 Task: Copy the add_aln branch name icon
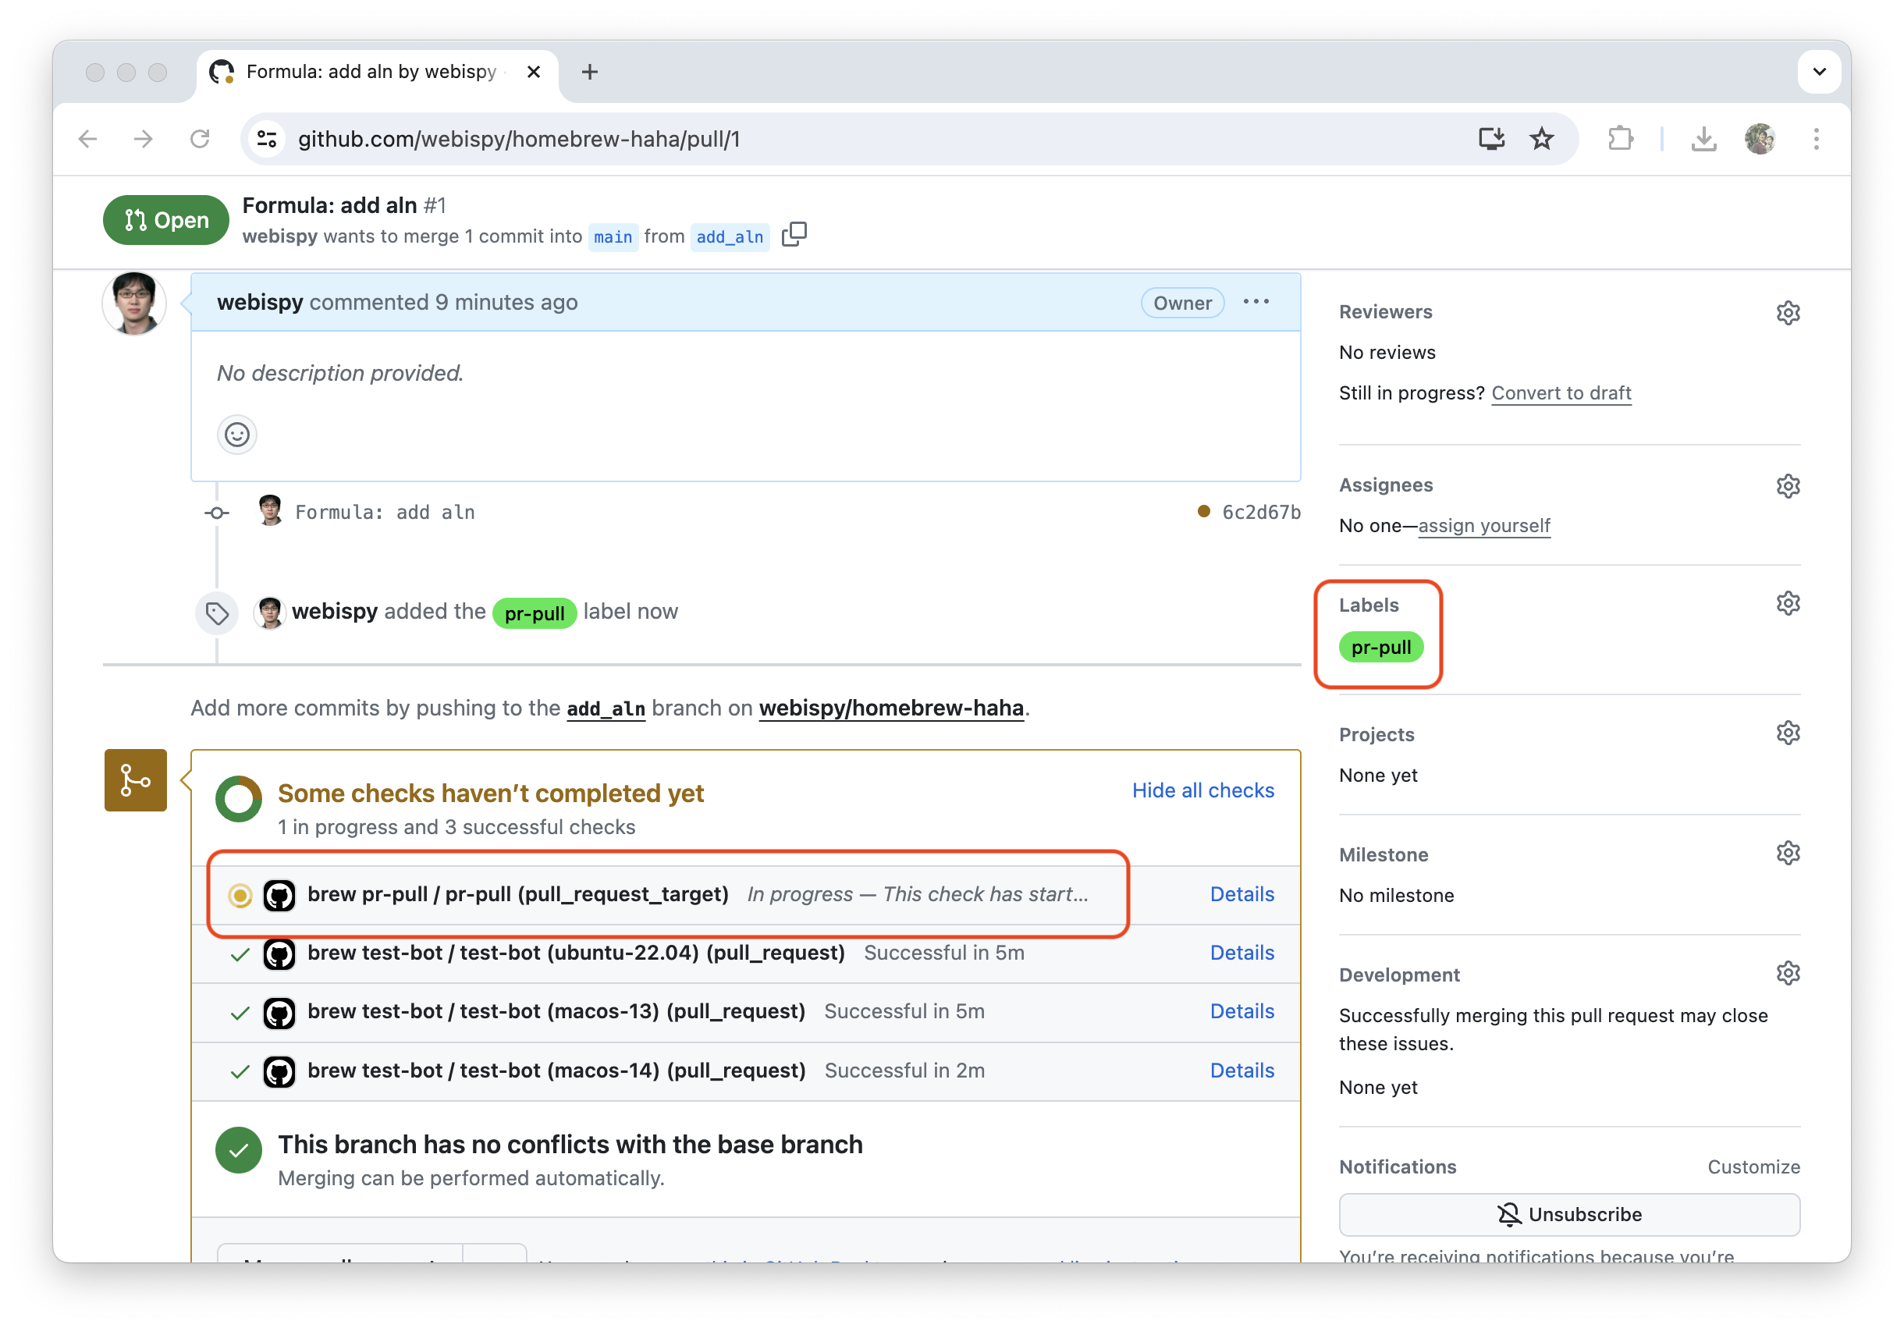point(794,235)
